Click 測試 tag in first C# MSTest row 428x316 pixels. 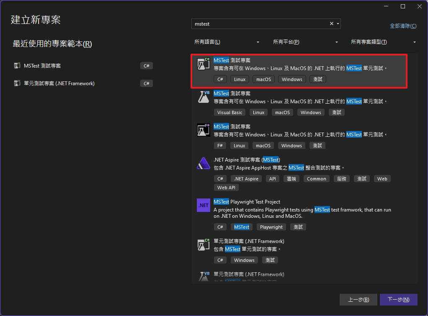click(318, 79)
